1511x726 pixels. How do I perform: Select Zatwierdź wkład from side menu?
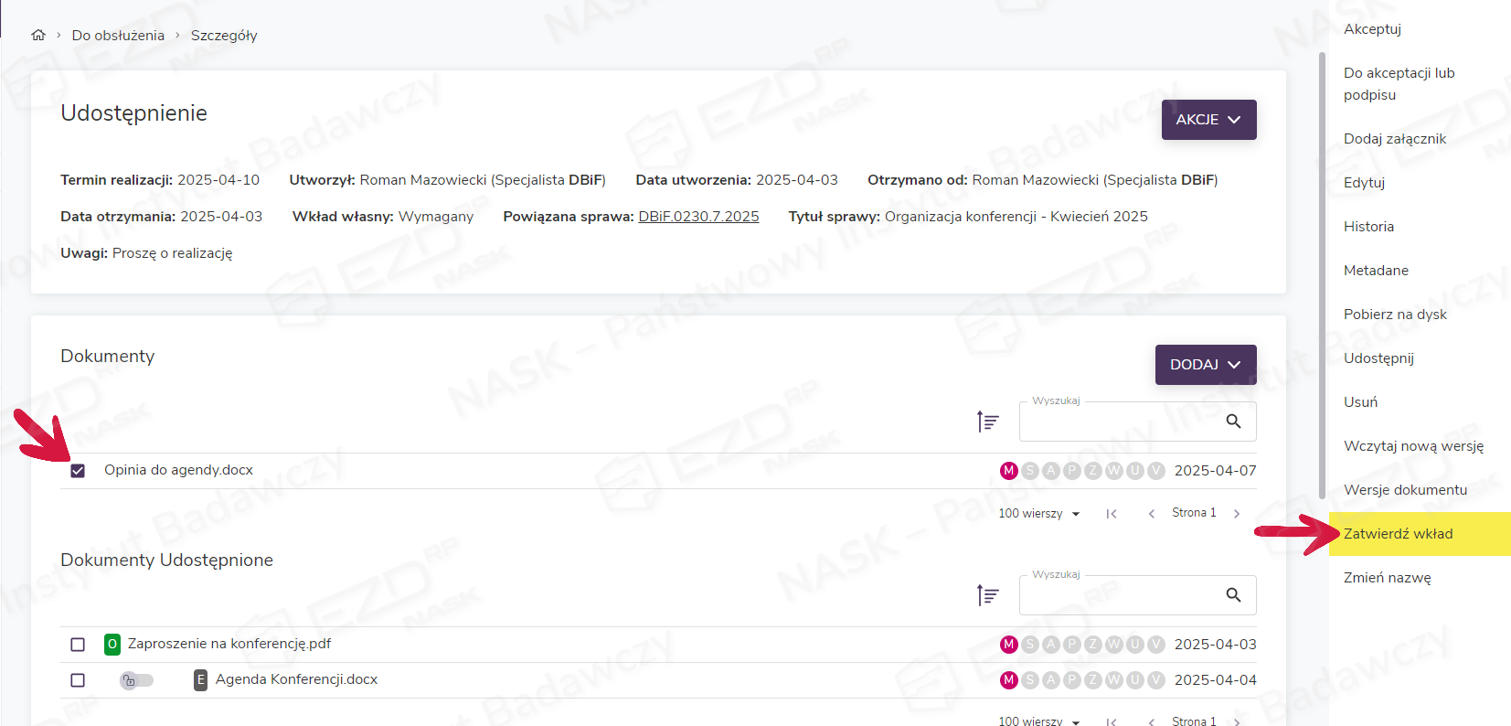[1398, 534]
